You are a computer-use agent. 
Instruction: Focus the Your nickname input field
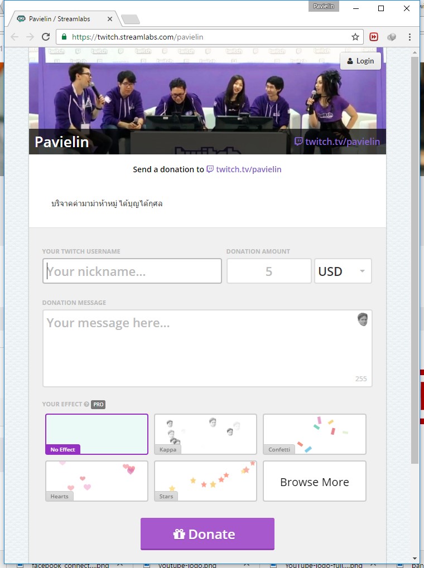pyautogui.click(x=132, y=271)
